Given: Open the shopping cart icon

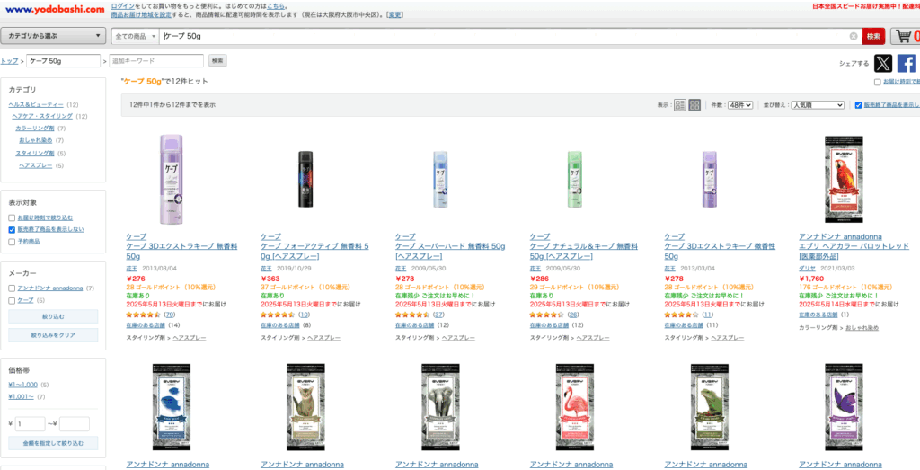Looking at the screenshot, I should click(x=905, y=36).
